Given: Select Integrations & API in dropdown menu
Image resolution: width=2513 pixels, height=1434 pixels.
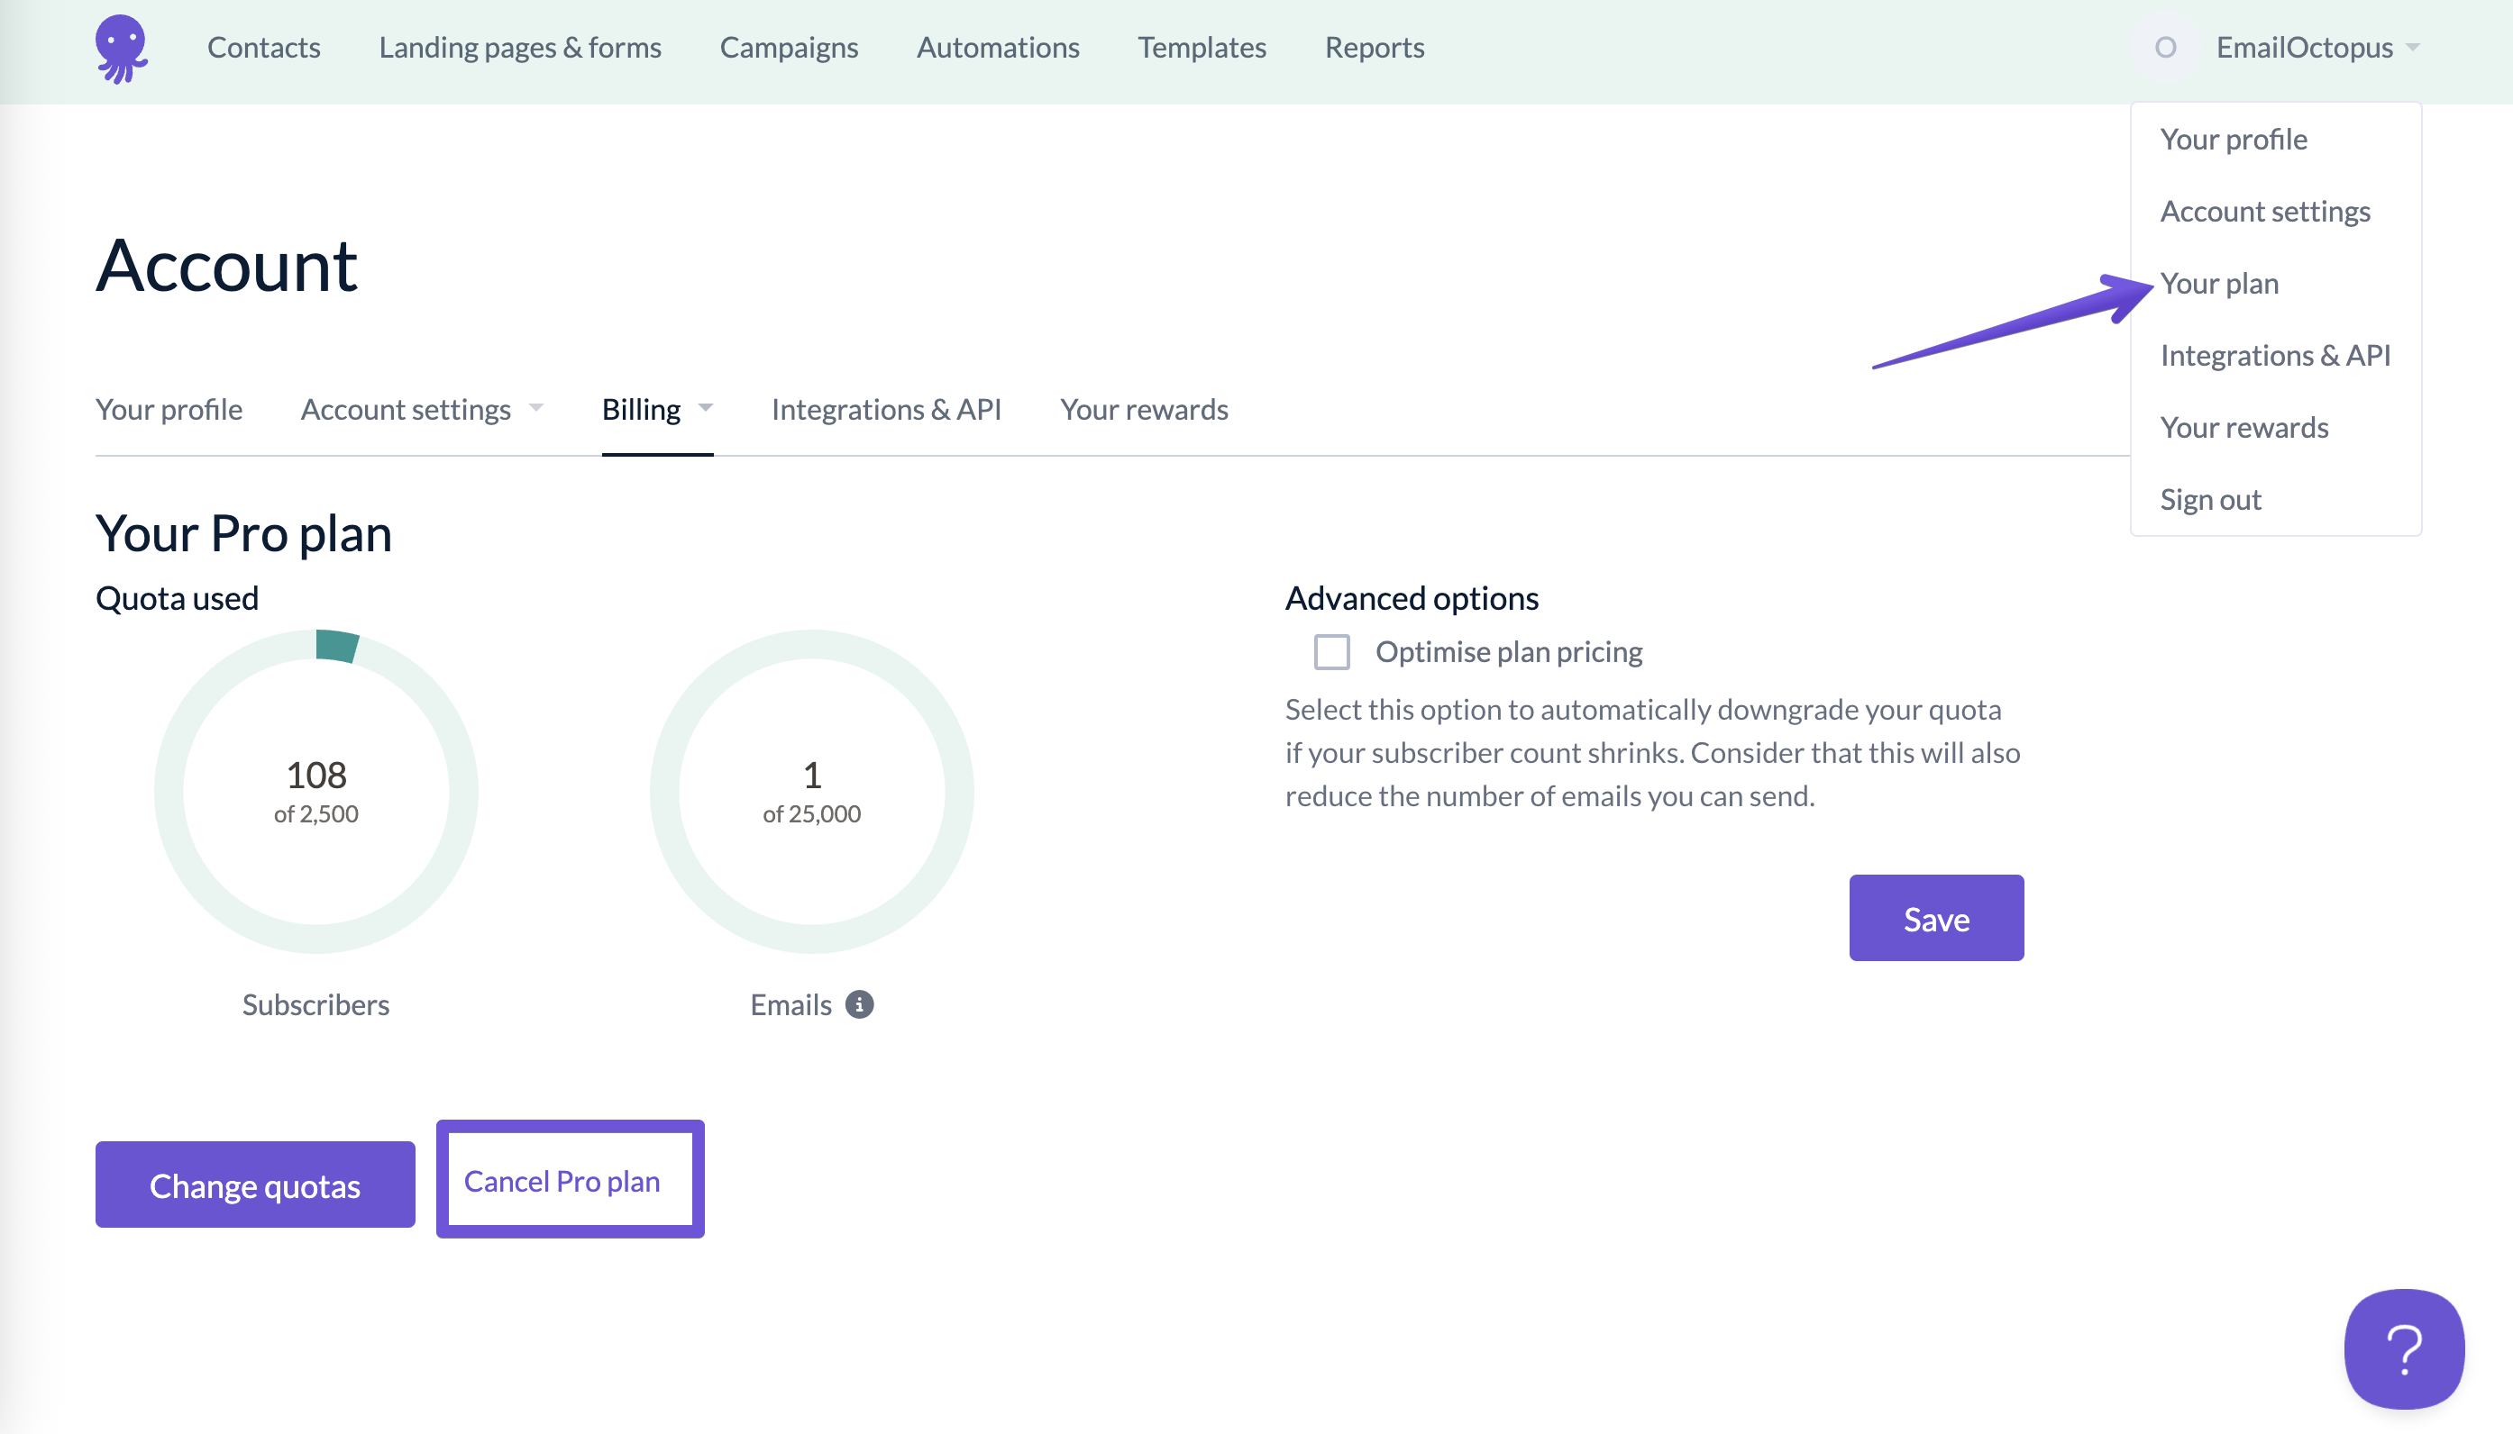Looking at the screenshot, I should (x=2274, y=355).
